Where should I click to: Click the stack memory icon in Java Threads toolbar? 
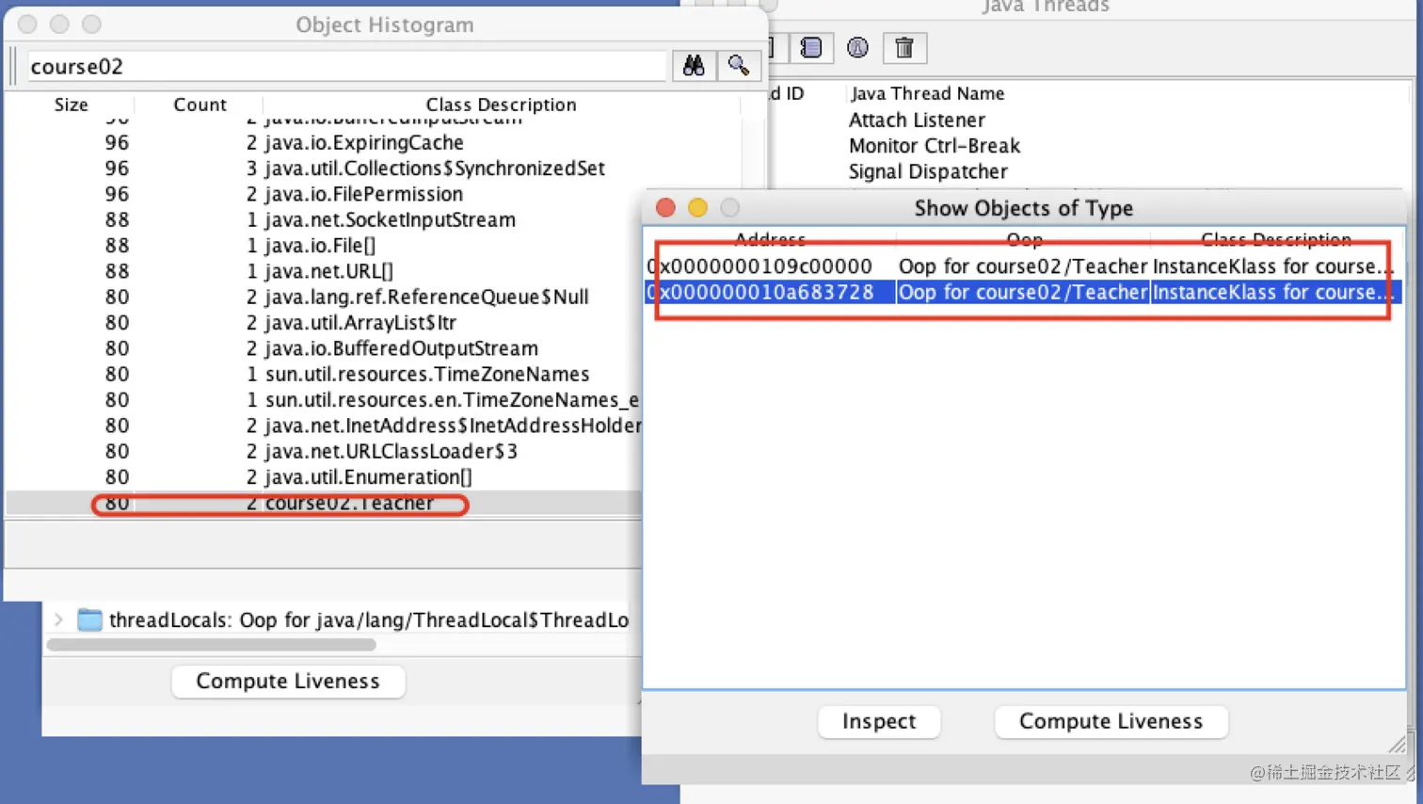[811, 48]
